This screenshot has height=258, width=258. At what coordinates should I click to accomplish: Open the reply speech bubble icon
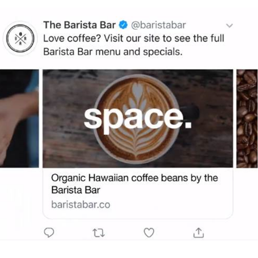click(x=49, y=233)
